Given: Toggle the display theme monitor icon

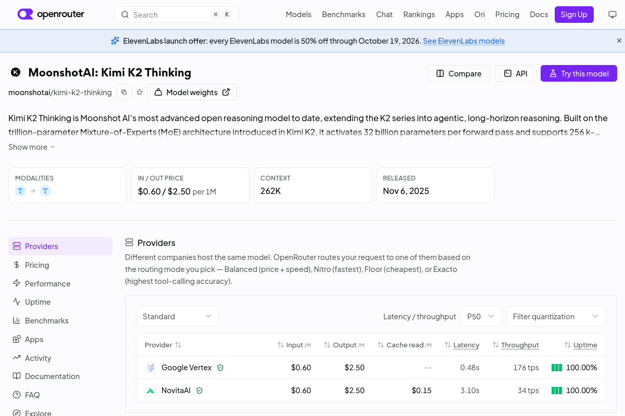Looking at the screenshot, I should coord(612,15).
